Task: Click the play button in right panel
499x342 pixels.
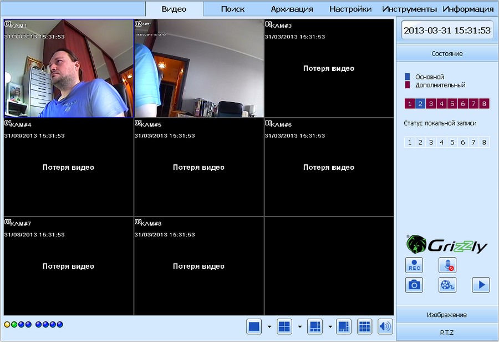Action: pyautogui.click(x=481, y=285)
